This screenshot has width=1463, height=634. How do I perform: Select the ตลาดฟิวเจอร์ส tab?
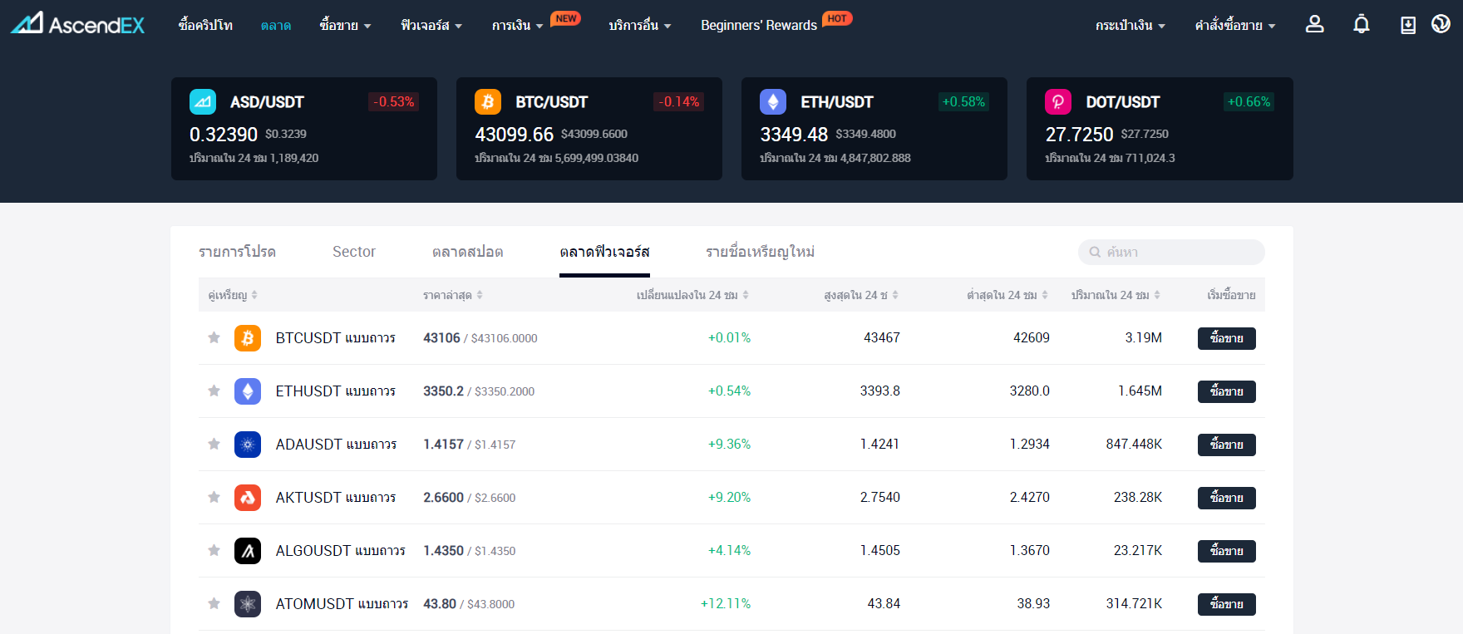(604, 252)
